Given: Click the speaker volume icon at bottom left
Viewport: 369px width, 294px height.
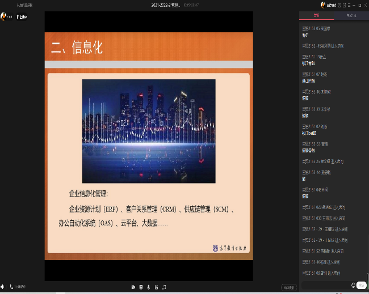Looking at the screenshot, I should point(3,287).
